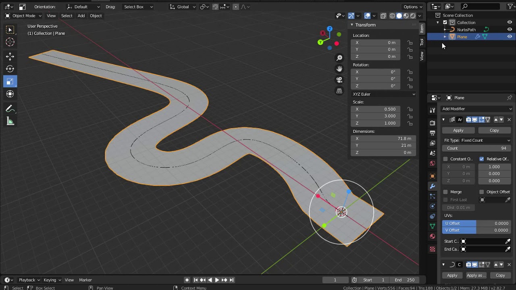516x290 pixels.
Task: Switch perspective/orthographic grid icon
Action: 339,91
